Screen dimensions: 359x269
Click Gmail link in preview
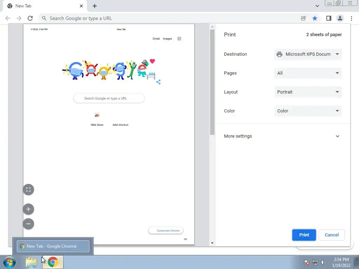click(x=156, y=39)
